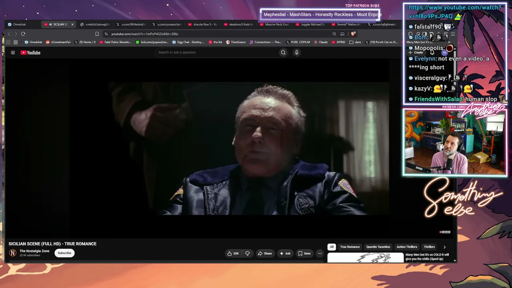Click the Share button
The image size is (512, 288).
(265, 253)
